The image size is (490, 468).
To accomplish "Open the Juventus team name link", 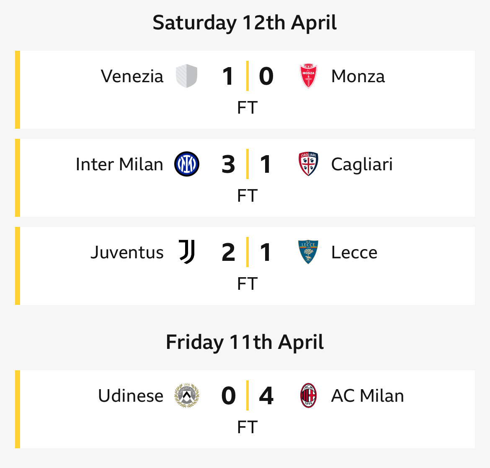I will [x=127, y=252].
